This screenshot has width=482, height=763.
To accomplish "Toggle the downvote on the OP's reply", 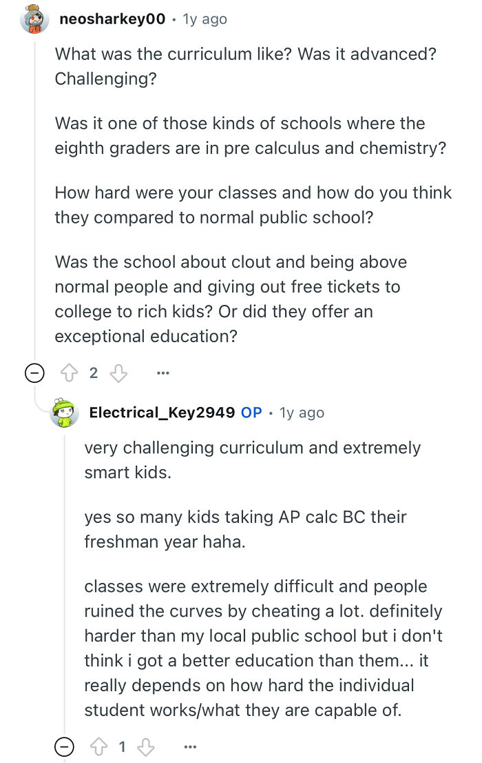I will (146, 746).
